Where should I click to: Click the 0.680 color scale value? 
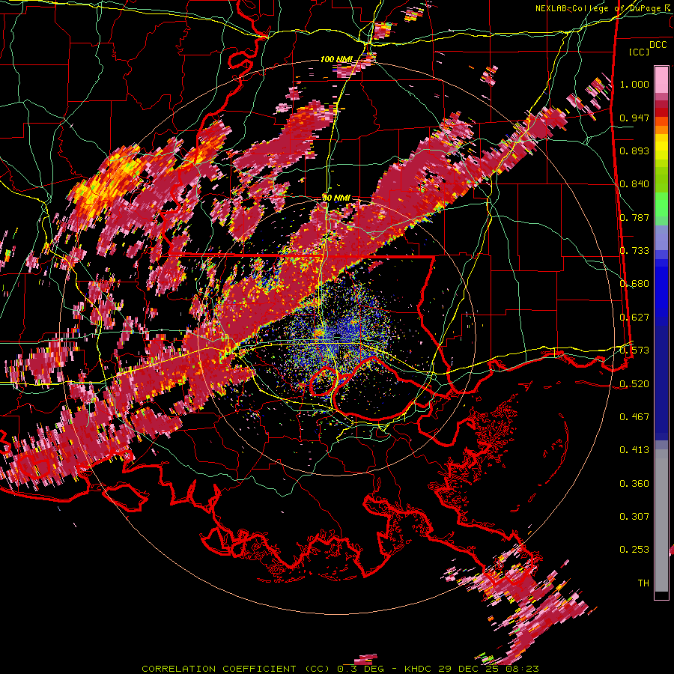634,284
